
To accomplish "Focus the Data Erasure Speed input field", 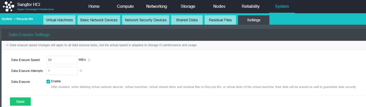I will click(x=62, y=60).
